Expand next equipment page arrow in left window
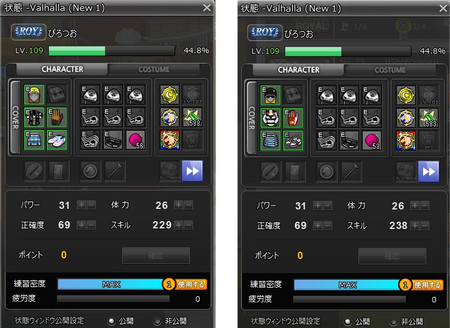This screenshot has height=328, width=450. coord(192,171)
